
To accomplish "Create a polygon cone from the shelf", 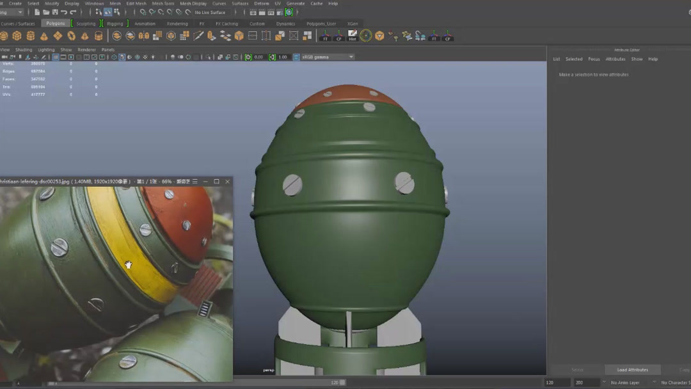I will coord(44,36).
